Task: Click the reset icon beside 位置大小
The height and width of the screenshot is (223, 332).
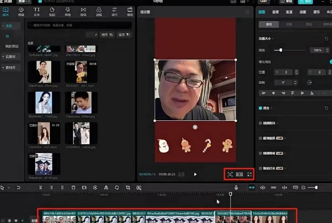Action: [326, 39]
